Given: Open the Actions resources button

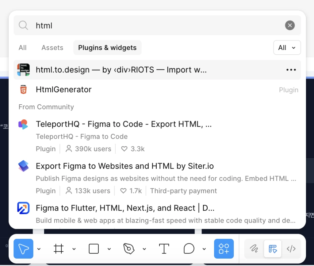Looking at the screenshot, I should click(x=224, y=249).
